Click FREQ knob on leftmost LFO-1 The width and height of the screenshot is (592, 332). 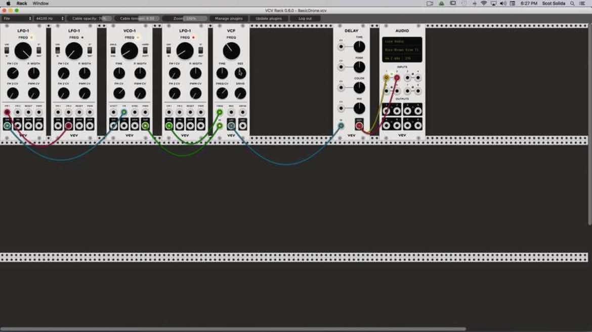point(23,51)
